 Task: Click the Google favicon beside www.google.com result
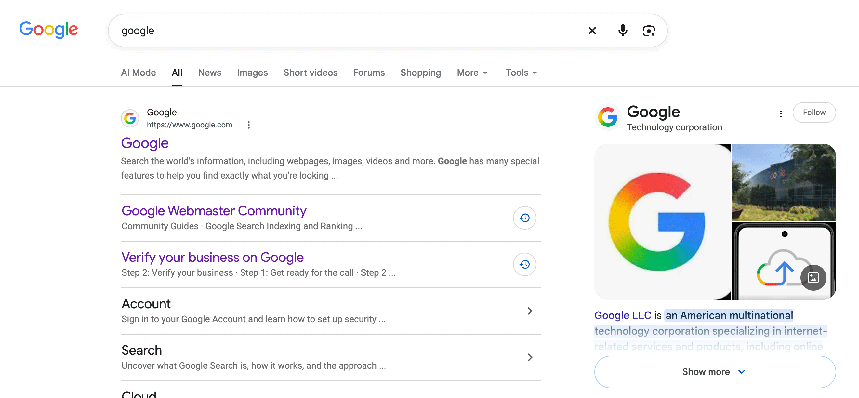click(130, 118)
